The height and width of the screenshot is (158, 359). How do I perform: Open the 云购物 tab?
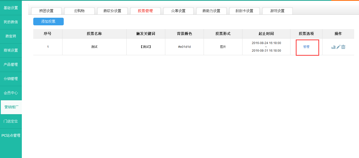79,11
